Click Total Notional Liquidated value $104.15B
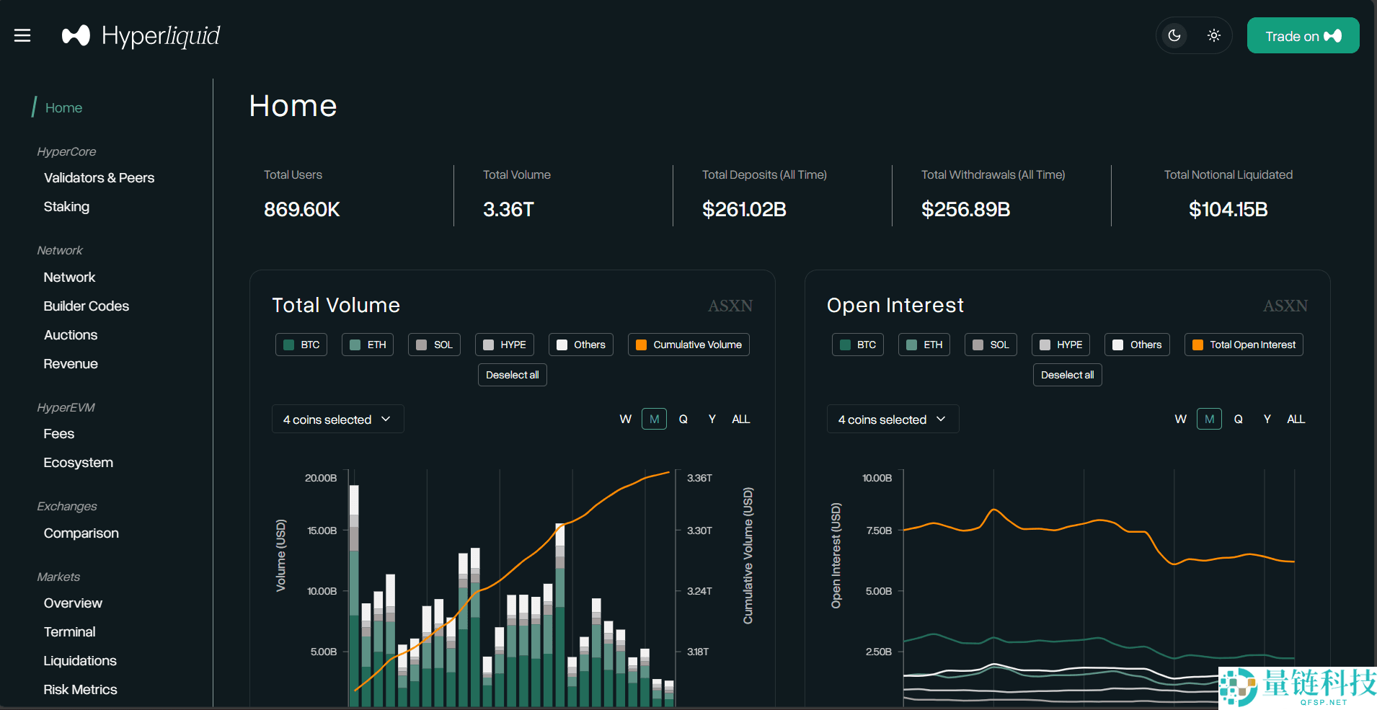1377x710 pixels. click(1228, 209)
